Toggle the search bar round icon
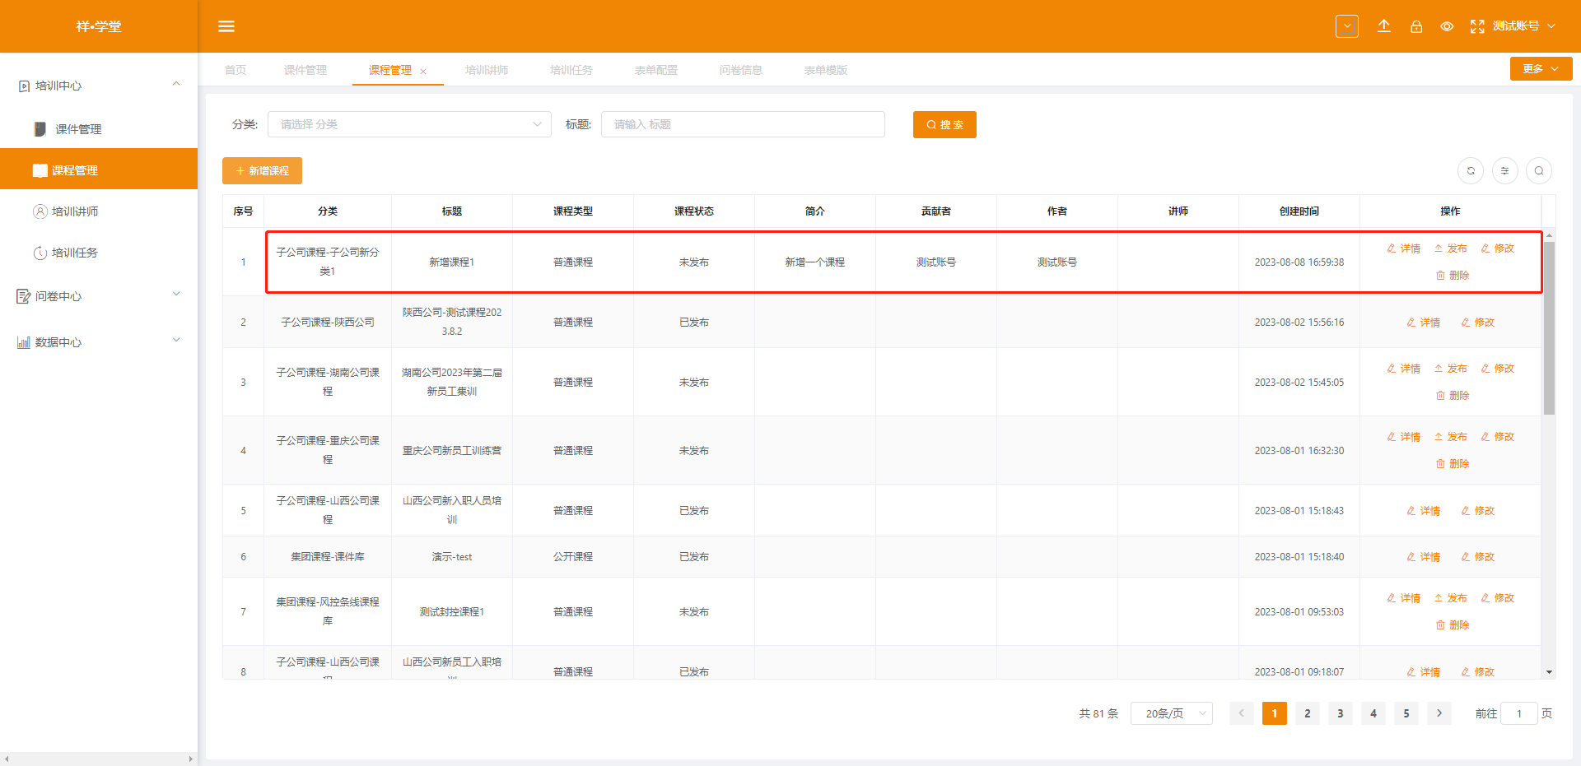 [1539, 171]
